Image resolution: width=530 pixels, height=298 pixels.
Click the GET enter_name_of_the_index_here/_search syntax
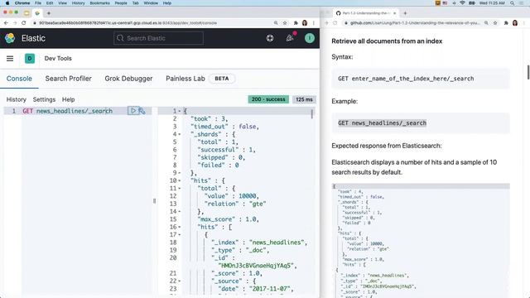point(406,79)
